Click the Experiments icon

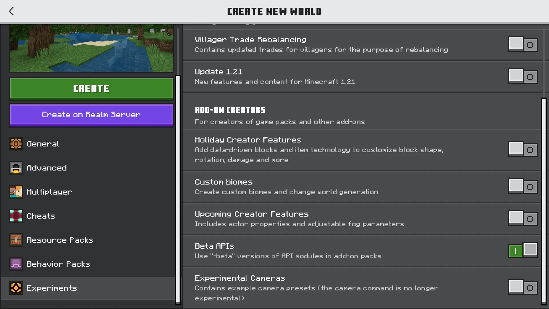pos(16,288)
